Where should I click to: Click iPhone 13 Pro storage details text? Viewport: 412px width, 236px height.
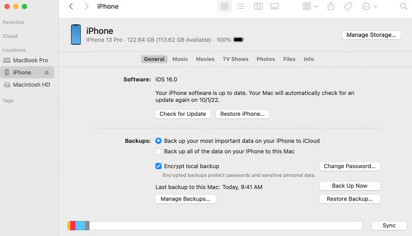(159, 40)
